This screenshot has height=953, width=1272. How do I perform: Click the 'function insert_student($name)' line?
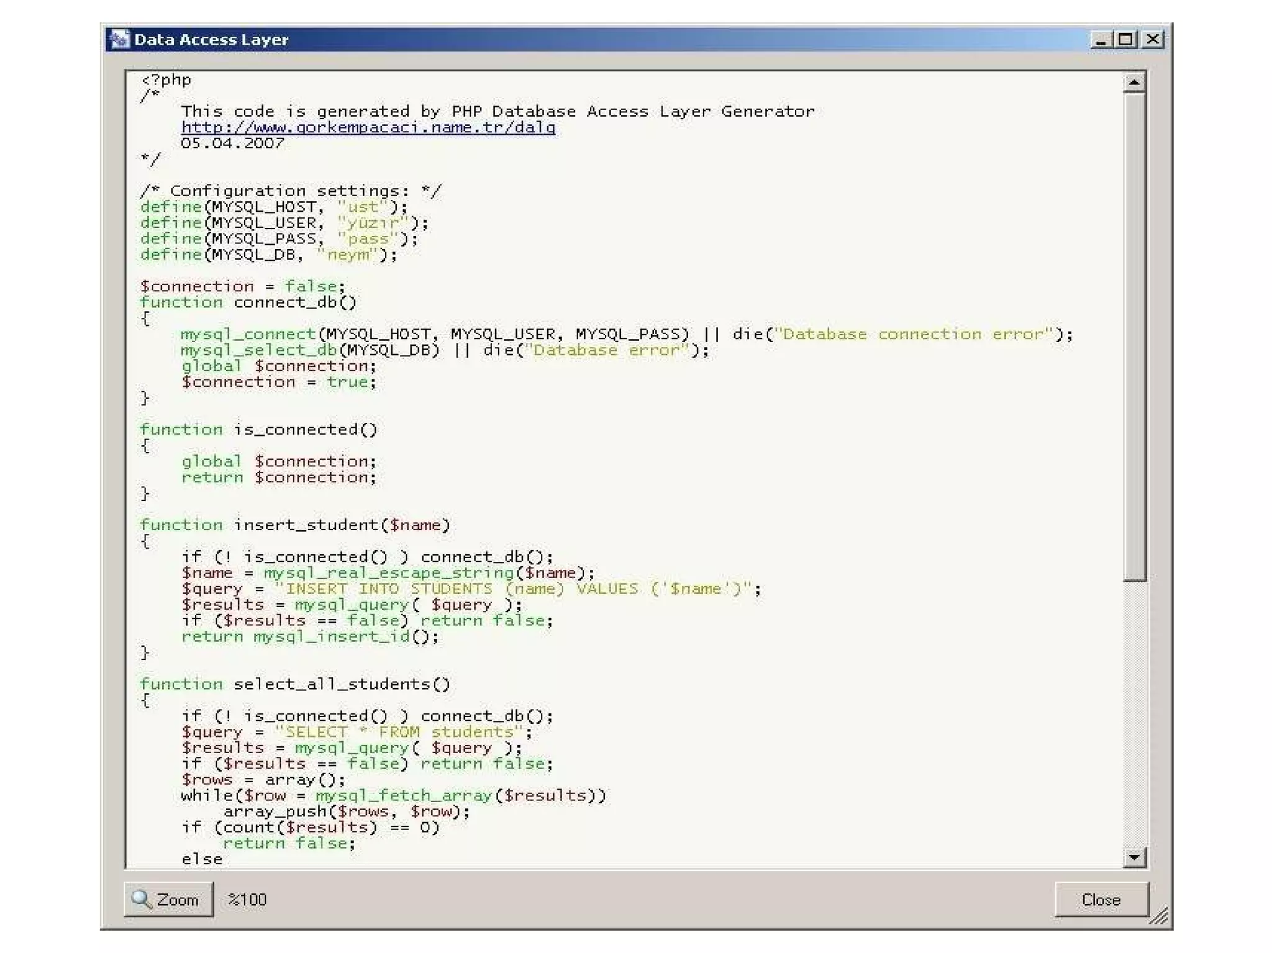[295, 525]
